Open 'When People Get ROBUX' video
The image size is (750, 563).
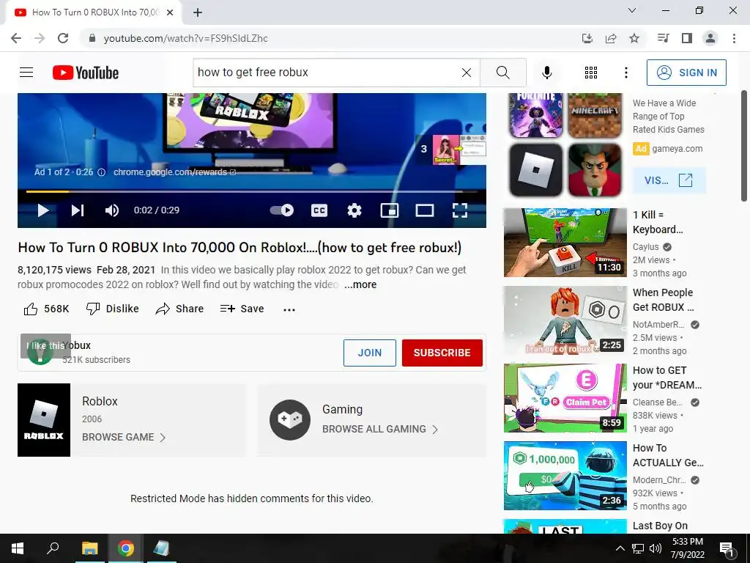[565, 320]
